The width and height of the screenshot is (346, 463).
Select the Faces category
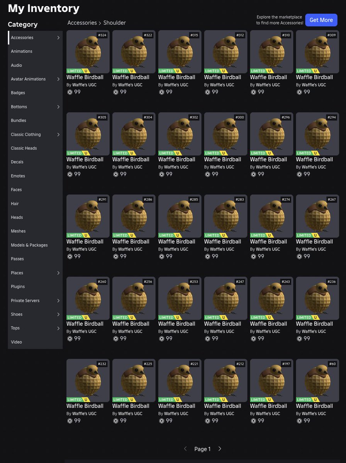(35, 190)
